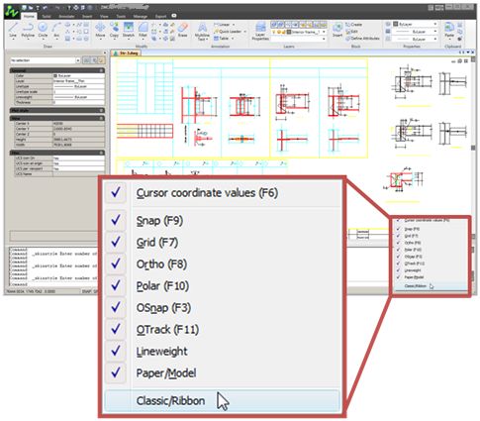Viewport: 480px width, 421px height.
Task: Insert a Table from Annotation panel
Action: [222, 39]
